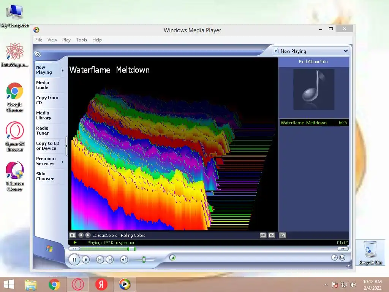
Task: Skip to next track
Action: [109, 260]
